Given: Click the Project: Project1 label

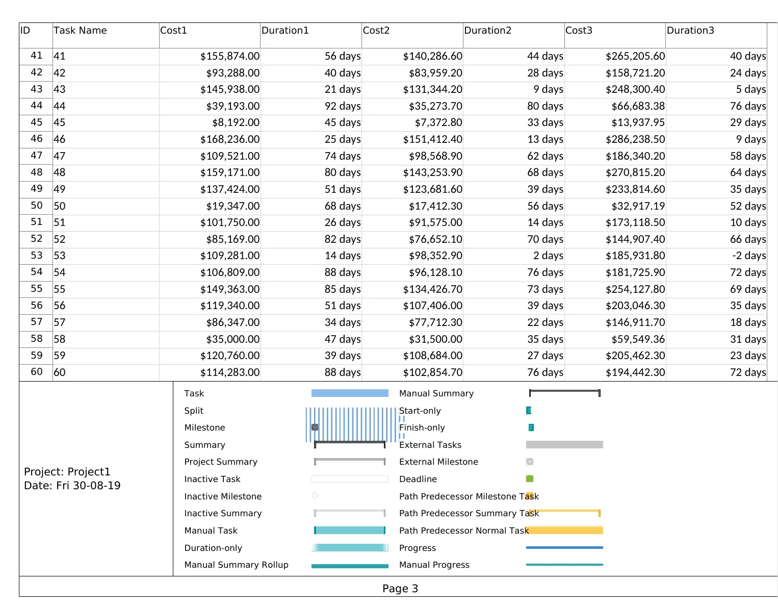Looking at the screenshot, I should [67, 472].
